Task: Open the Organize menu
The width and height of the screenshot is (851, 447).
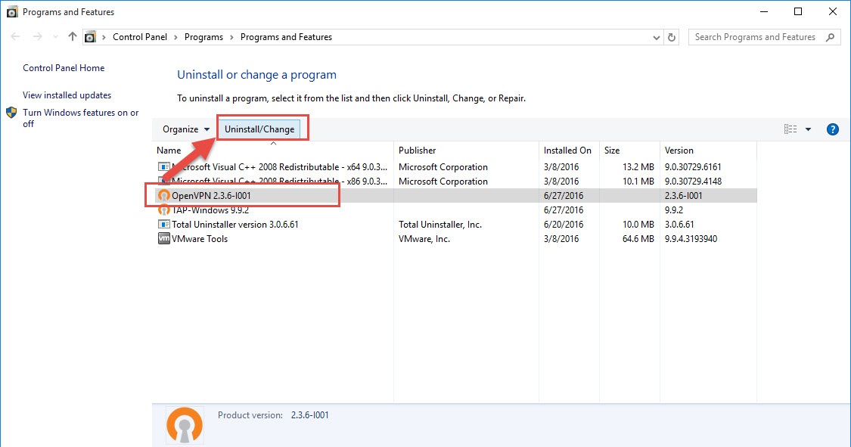Action: tap(185, 129)
